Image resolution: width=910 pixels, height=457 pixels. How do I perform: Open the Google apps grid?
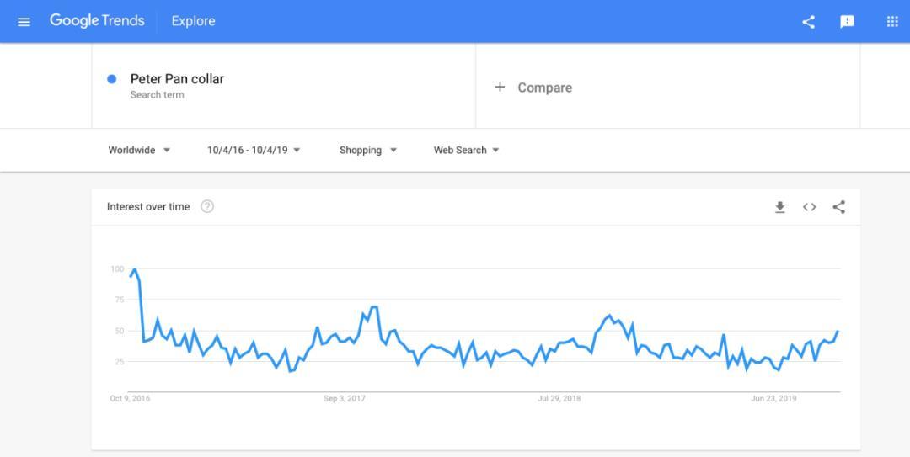(892, 21)
